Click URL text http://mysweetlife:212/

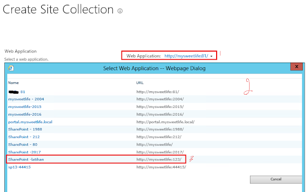click(159, 137)
